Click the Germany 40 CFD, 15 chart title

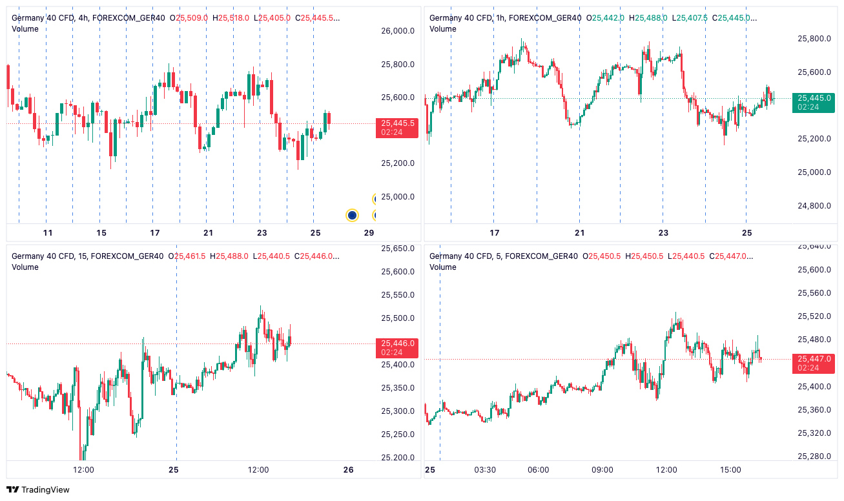pos(88,256)
